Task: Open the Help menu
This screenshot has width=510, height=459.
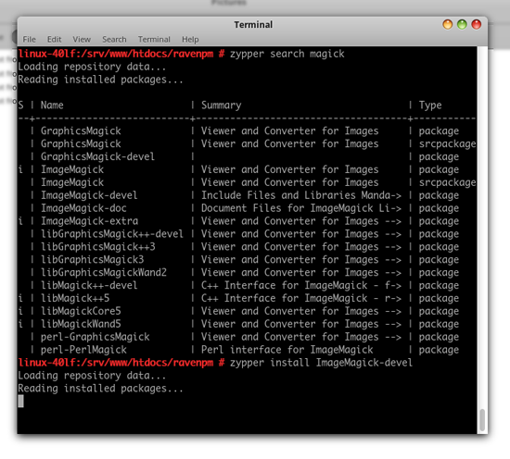Action: click(x=190, y=39)
